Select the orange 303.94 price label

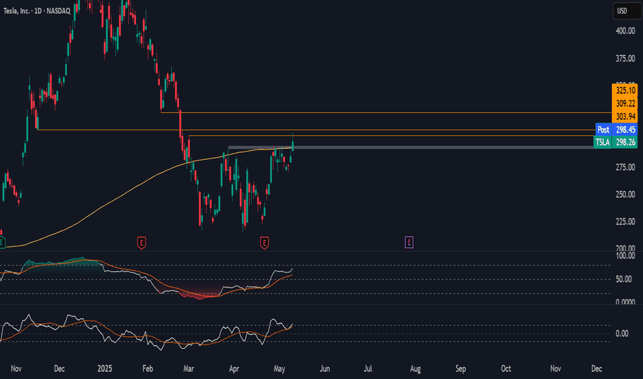(625, 116)
